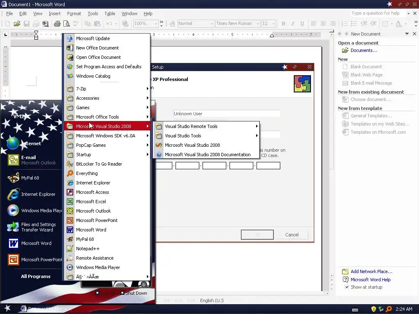Image resolution: width=419 pixels, height=314 pixels.
Task: Click the Align Left toolbar icon
Action: tap(314, 23)
